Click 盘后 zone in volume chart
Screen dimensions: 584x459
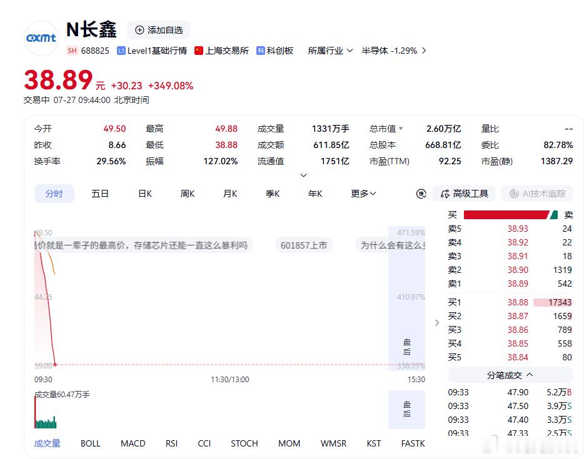pyautogui.click(x=406, y=409)
